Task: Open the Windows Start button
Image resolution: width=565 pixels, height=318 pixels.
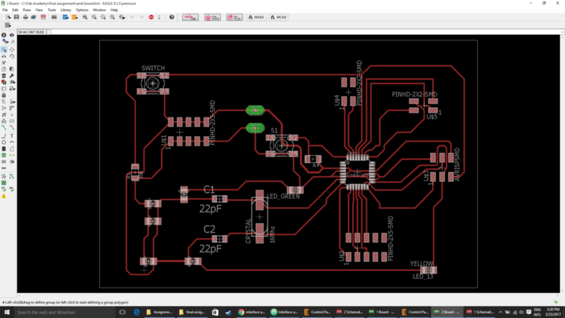Action: 7,312
